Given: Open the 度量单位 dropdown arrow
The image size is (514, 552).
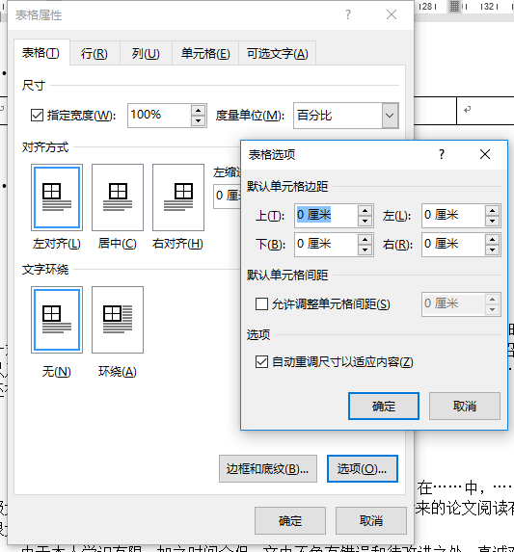Looking at the screenshot, I should [x=390, y=115].
